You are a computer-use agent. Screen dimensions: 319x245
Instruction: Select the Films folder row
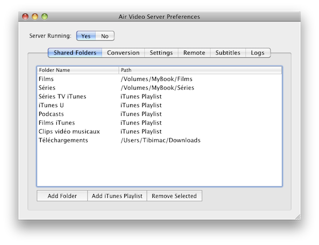click(x=160, y=79)
